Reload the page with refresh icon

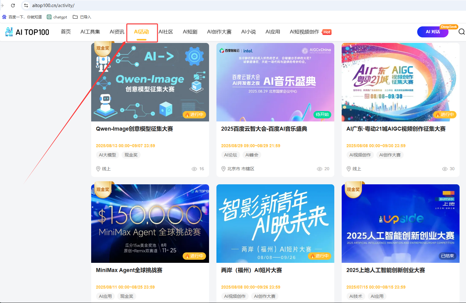point(13,6)
